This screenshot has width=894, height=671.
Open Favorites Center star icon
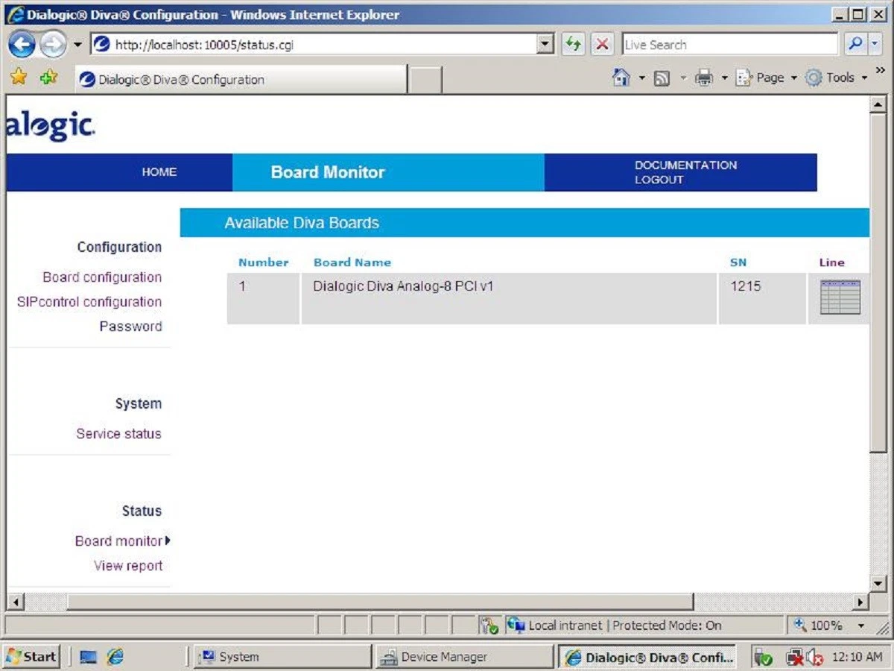pos(19,77)
